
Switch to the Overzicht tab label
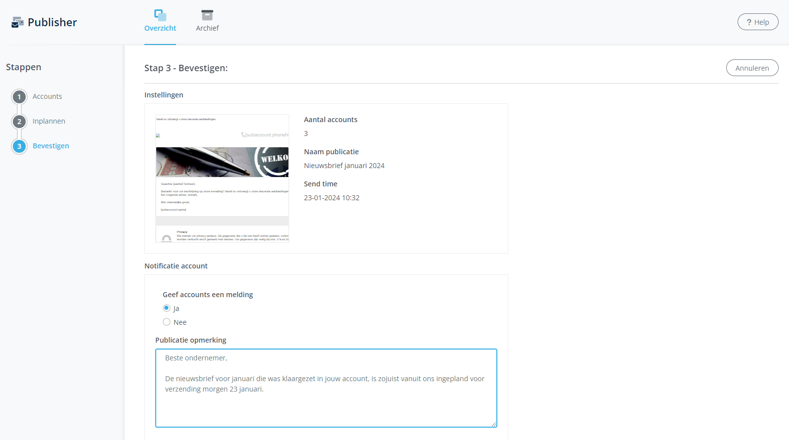click(x=160, y=28)
